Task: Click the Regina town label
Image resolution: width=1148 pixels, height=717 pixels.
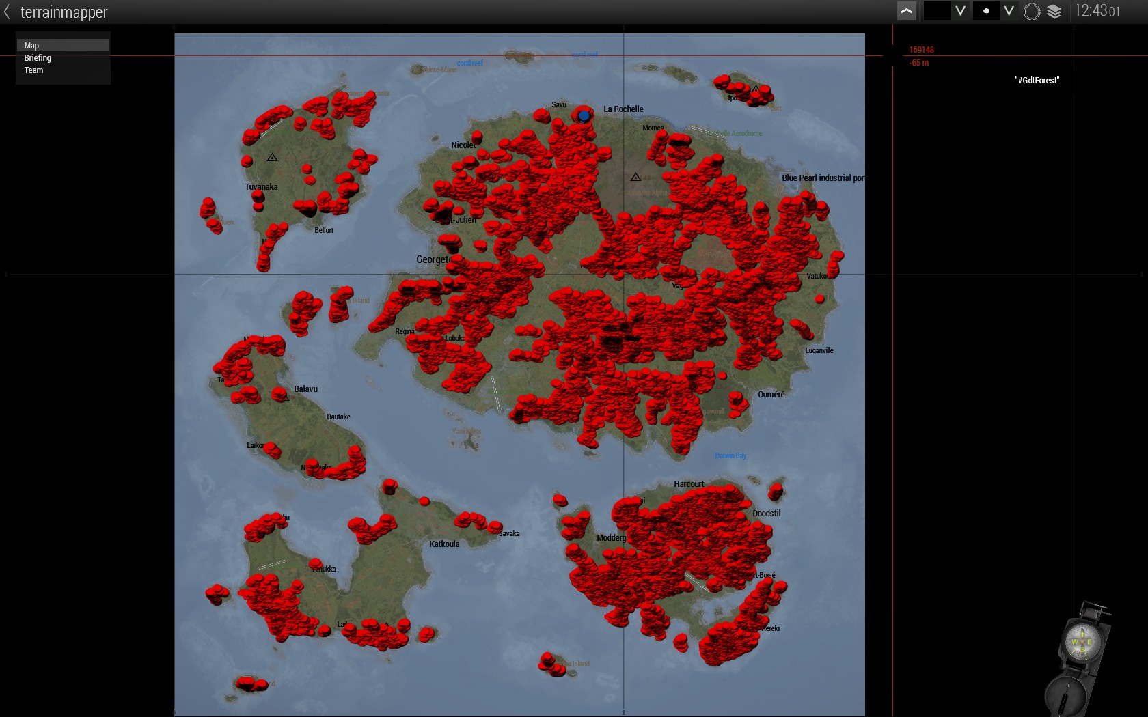Action: [405, 332]
